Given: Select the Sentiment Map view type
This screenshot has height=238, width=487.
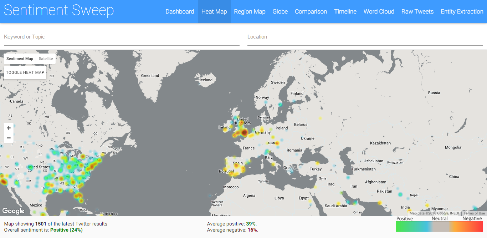Looking at the screenshot, I should point(20,59).
